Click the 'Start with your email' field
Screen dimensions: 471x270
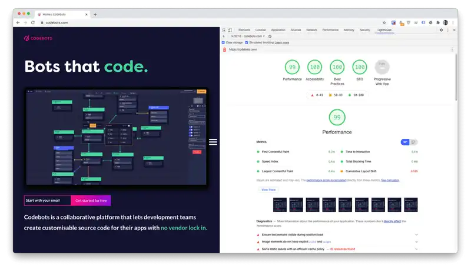tap(47, 201)
